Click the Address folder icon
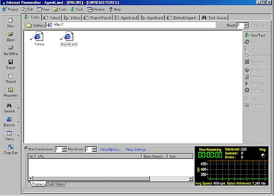274x196 pixels. pos(29,25)
